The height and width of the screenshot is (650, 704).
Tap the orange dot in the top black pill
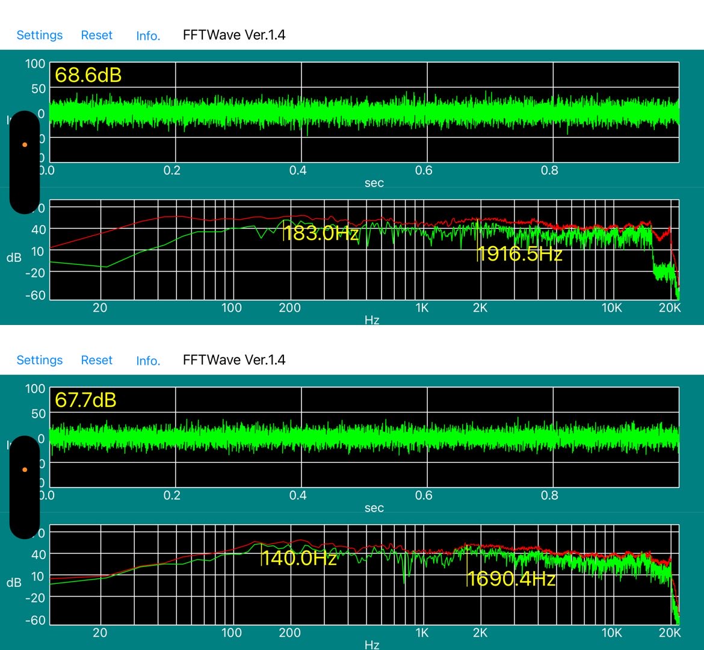coord(25,144)
